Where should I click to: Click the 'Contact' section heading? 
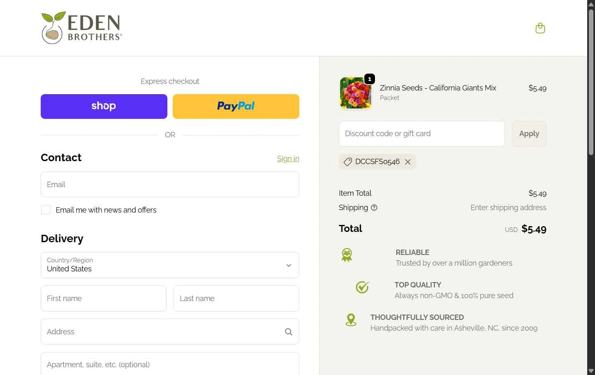coord(61,157)
